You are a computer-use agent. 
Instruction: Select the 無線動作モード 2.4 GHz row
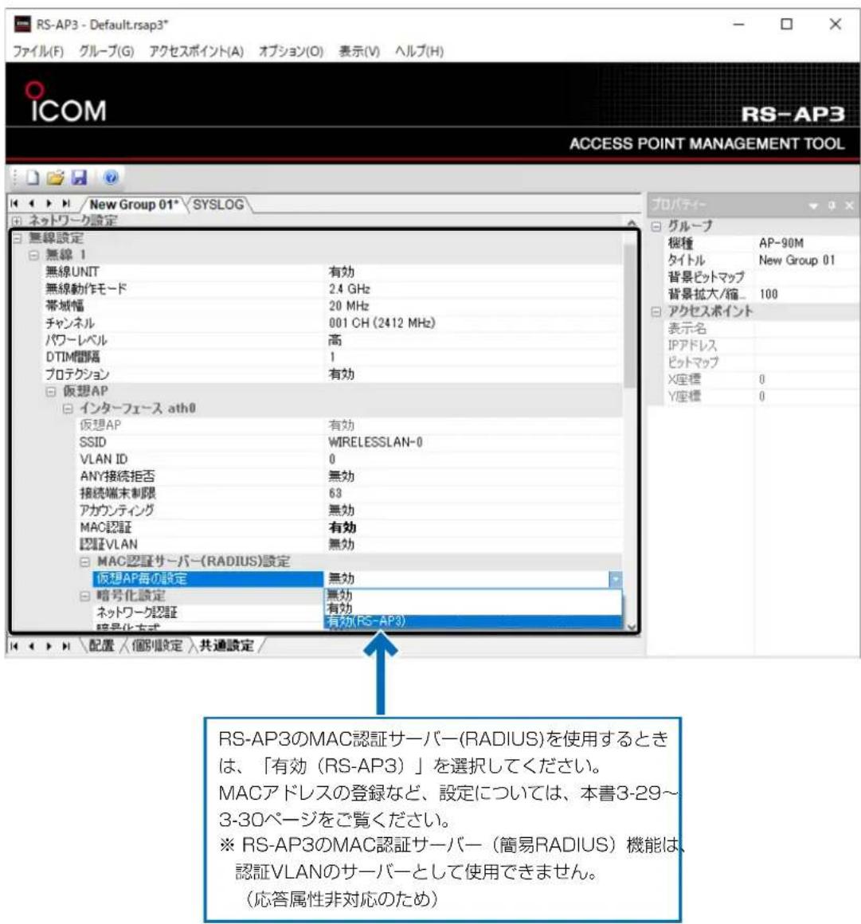pyautogui.click(x=333, y=288)
